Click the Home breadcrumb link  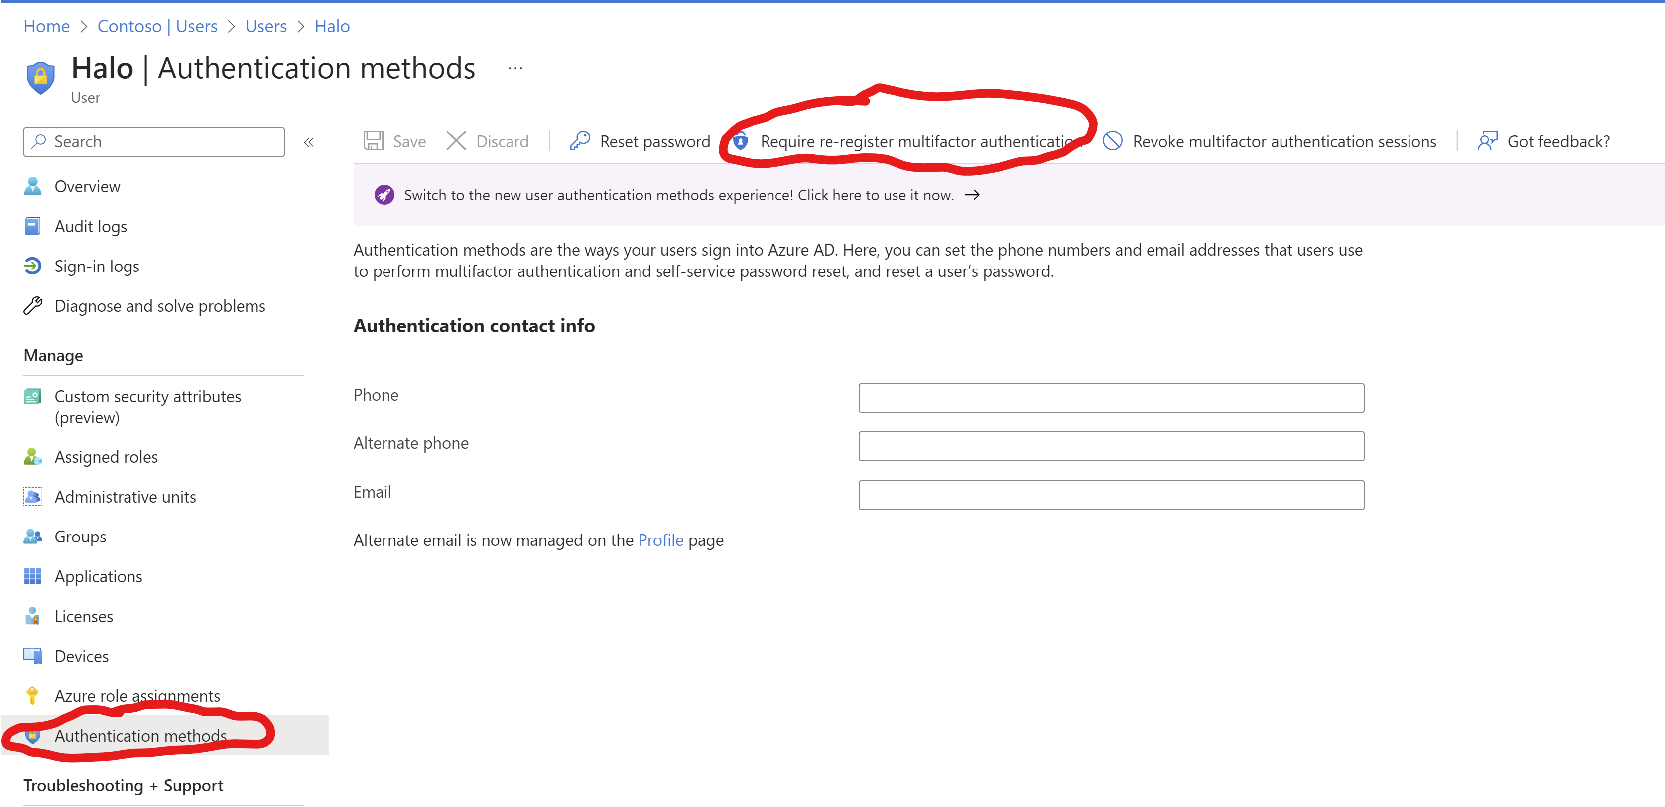[x=46, y=26]
